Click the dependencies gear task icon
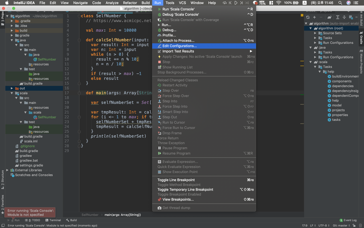Image resolution: width=364 pixels, height=228 pixels. pyautogui.click(x=329, y=86)
